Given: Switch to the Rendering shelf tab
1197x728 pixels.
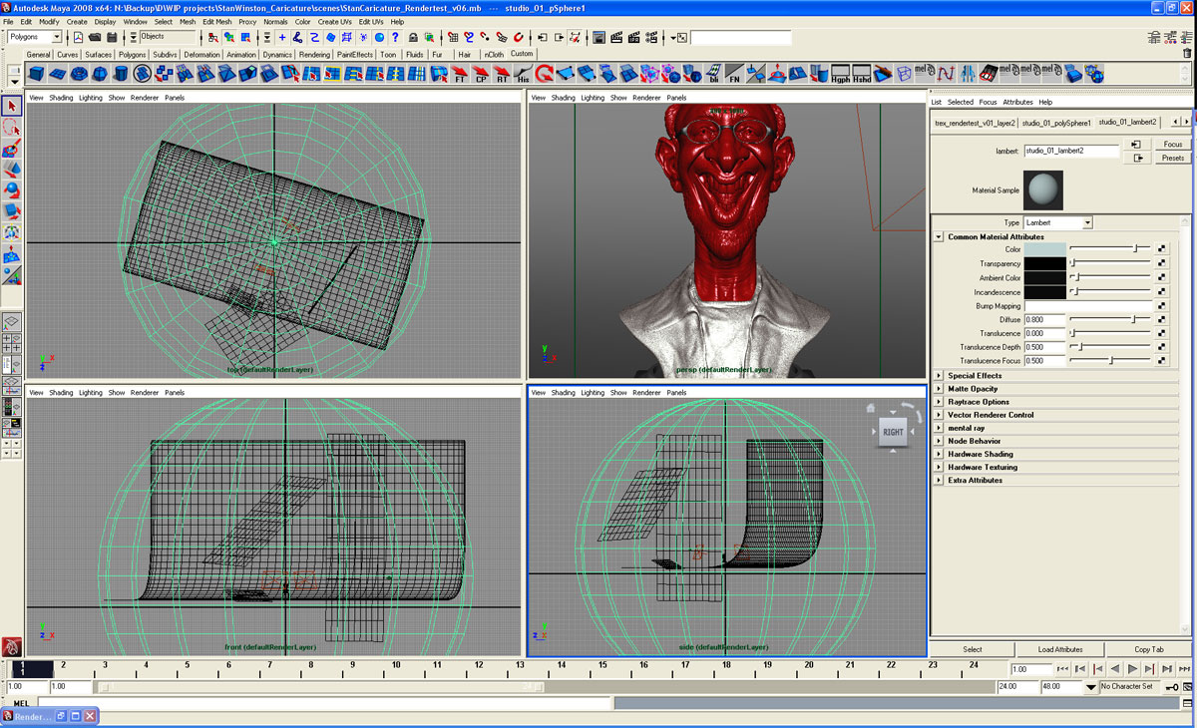Looking at the screenshot, I should pos(314,55).
